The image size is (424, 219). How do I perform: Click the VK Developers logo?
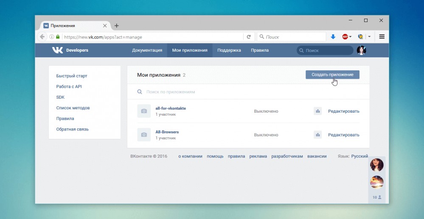(70, 50)
